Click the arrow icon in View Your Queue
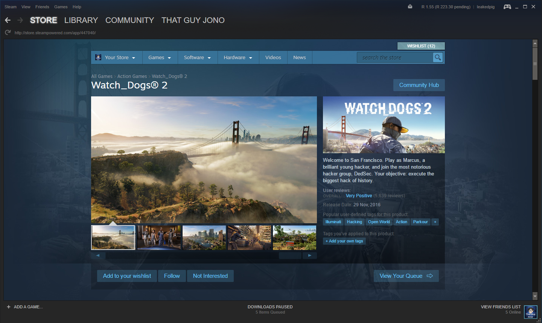This screenshot has height=323, width=542. click(430, 276)
